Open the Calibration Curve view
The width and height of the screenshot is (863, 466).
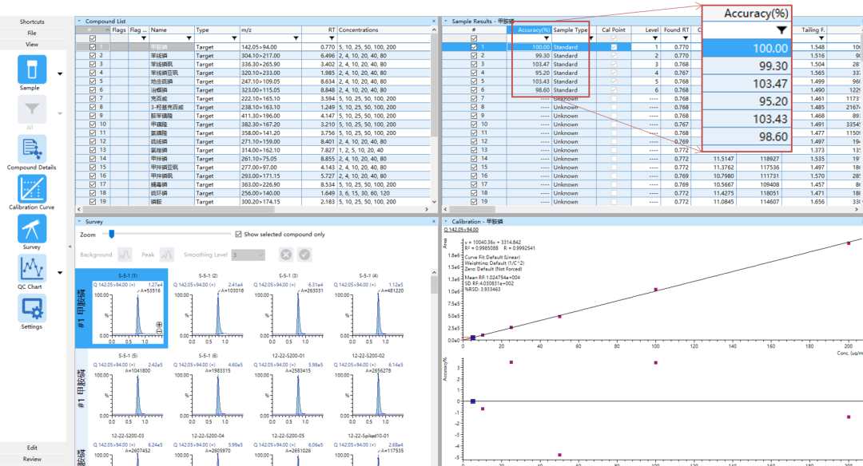(x=31, y=190)
